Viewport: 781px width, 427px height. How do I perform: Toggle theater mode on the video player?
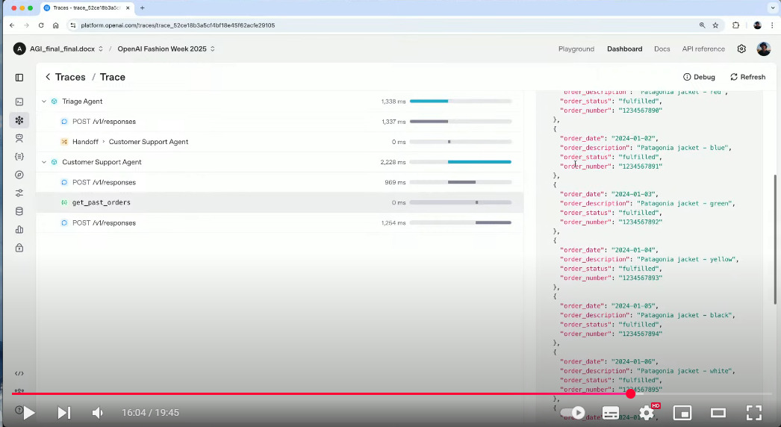[x=718, y=413]
